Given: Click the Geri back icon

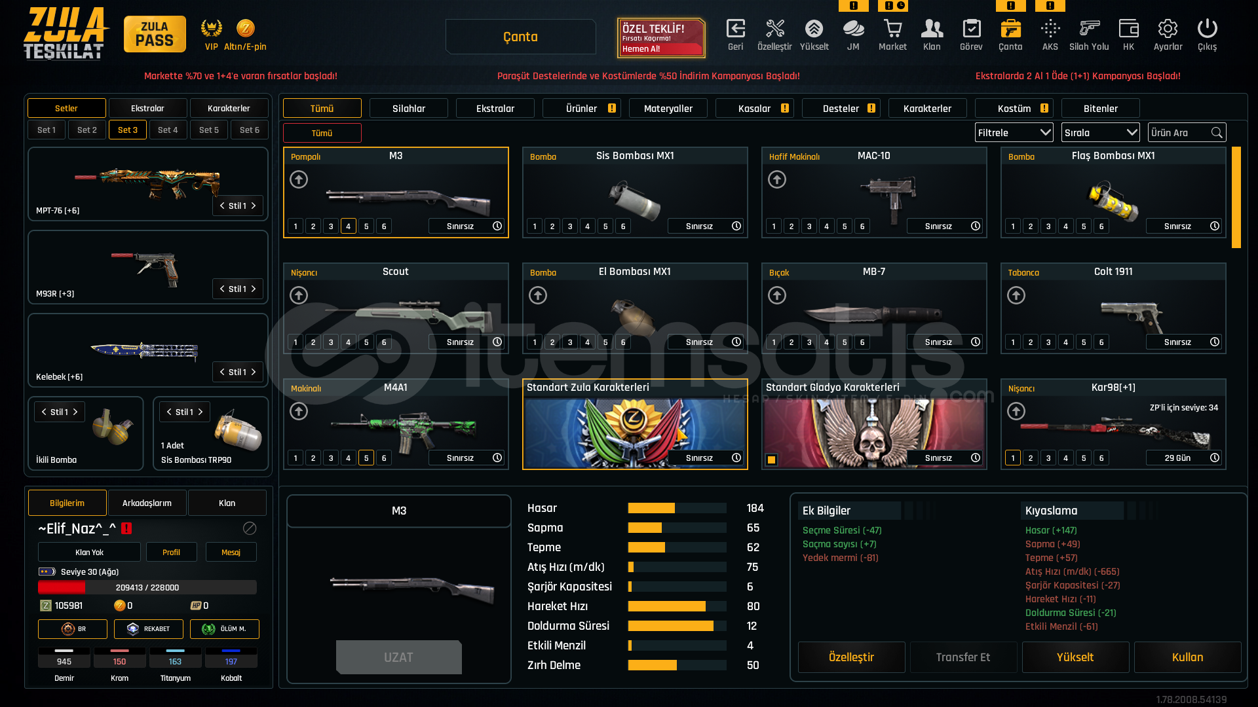Looking at the screenshot, I should (735, 29).
